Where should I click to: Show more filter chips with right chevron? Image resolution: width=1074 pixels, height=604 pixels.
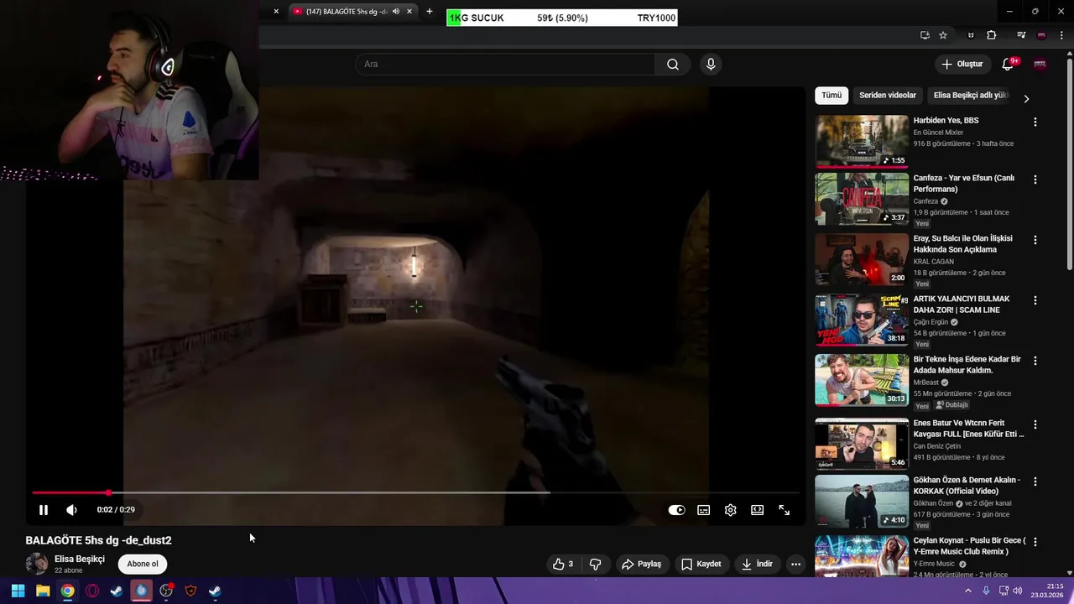coord(1026,98)
